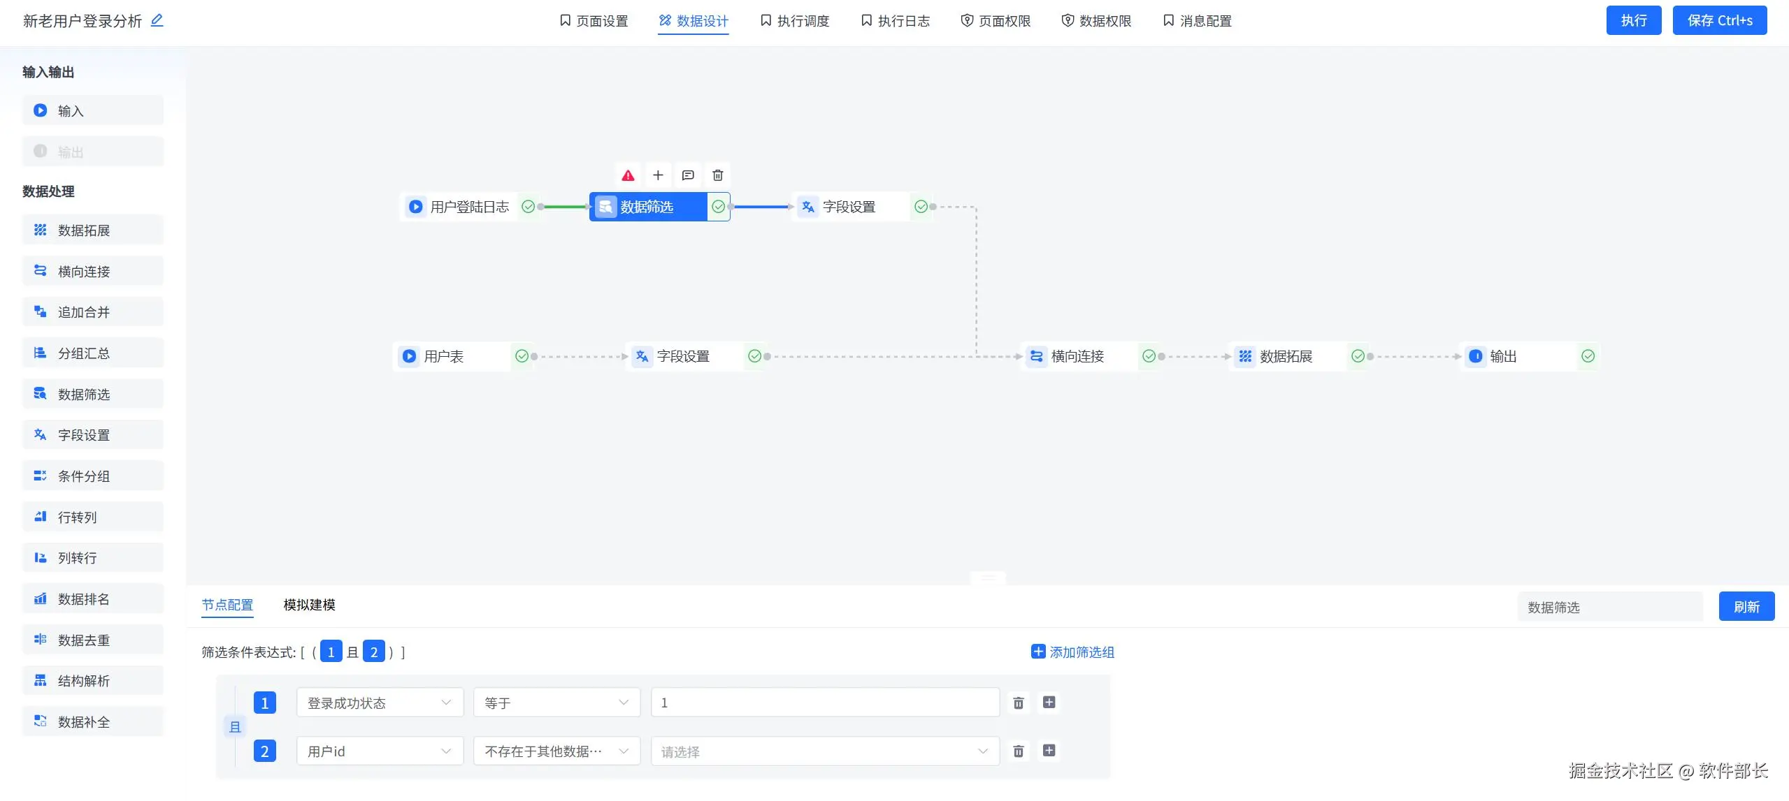Click the edit pencil next to page title

157,20
